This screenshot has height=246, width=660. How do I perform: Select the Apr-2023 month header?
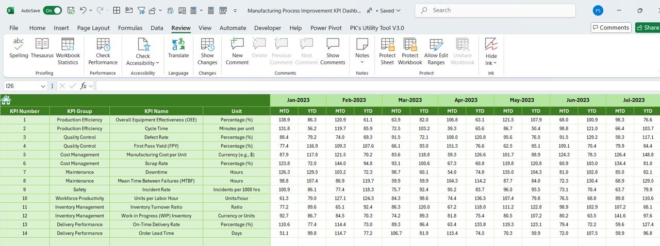point(466,100)
